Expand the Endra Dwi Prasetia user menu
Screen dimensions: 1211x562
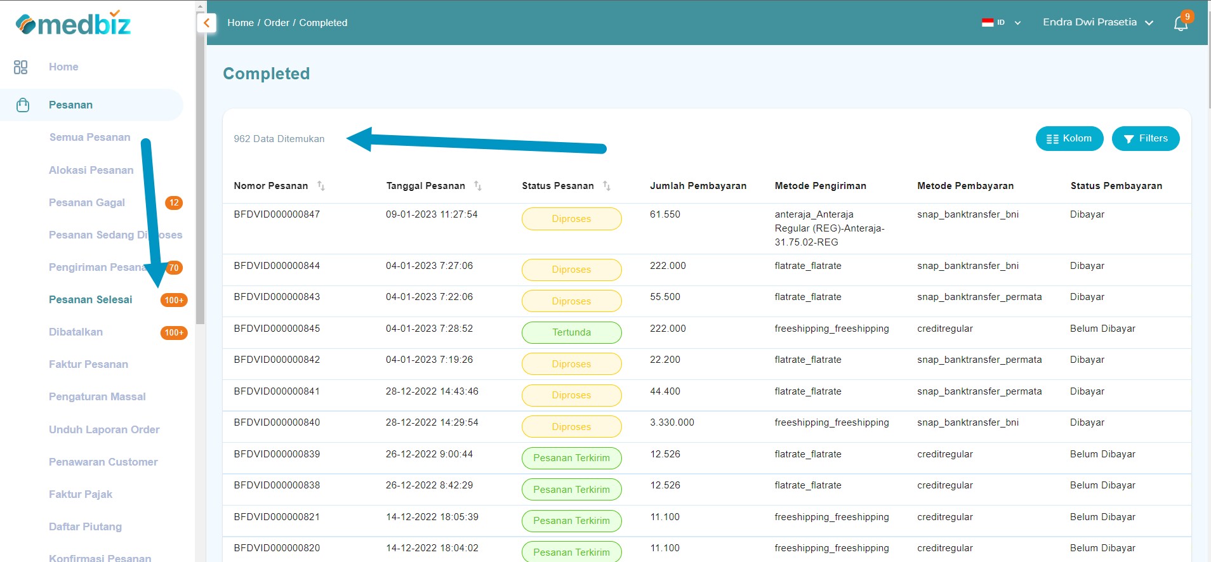click(x=1097, y=22)
